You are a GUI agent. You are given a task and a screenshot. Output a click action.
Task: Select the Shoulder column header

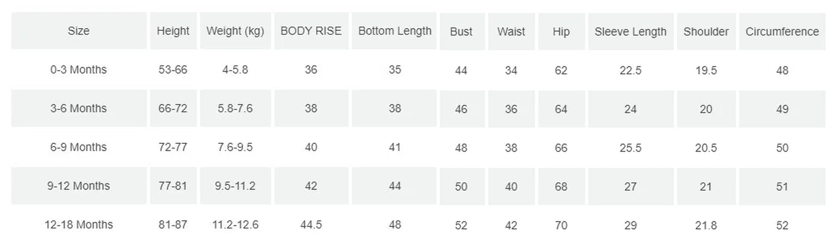click(706, 32)
